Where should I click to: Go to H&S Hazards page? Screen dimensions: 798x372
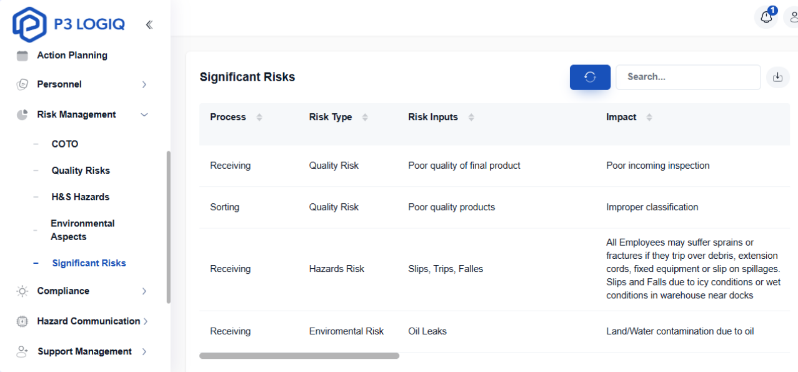pyautogui.click(x=81, y=196)
